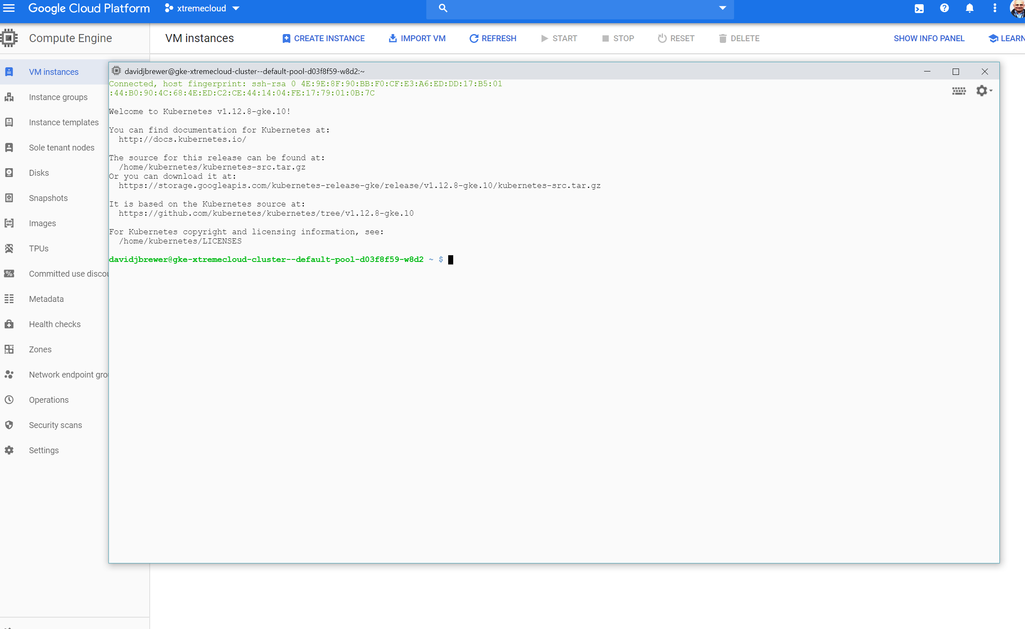Click inside the top search field
Viewport: 1025px width, 629px height.
point(580,9)
